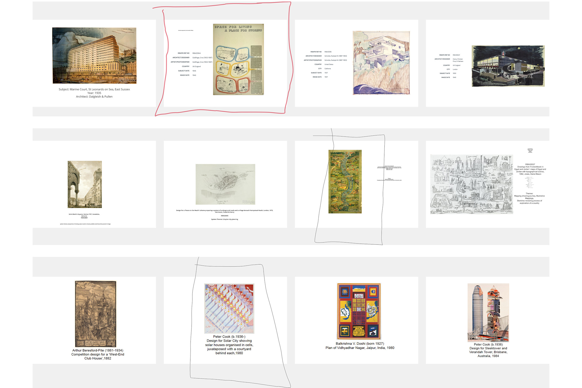Select the Schindler hillside house drawing
The width and height of the screenshot is (582, 388).
click(381, 63)
